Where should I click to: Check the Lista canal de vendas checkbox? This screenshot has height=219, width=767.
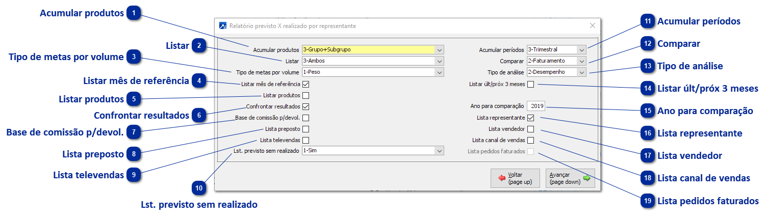(x=530, y=140)
